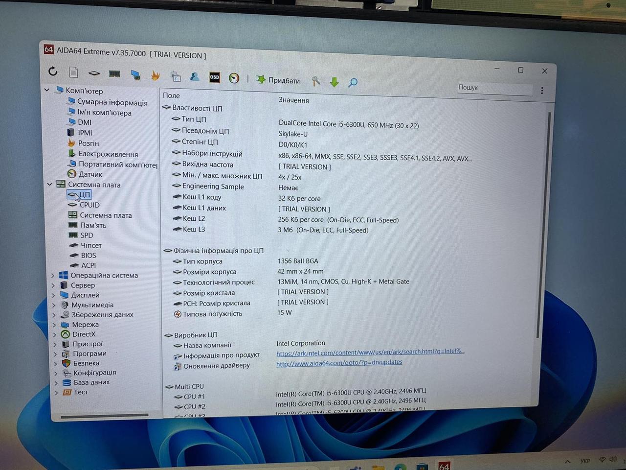Open the ark.intel.com product info link
The width and height of the screenshot is (626, 470).
pos(370,352)
